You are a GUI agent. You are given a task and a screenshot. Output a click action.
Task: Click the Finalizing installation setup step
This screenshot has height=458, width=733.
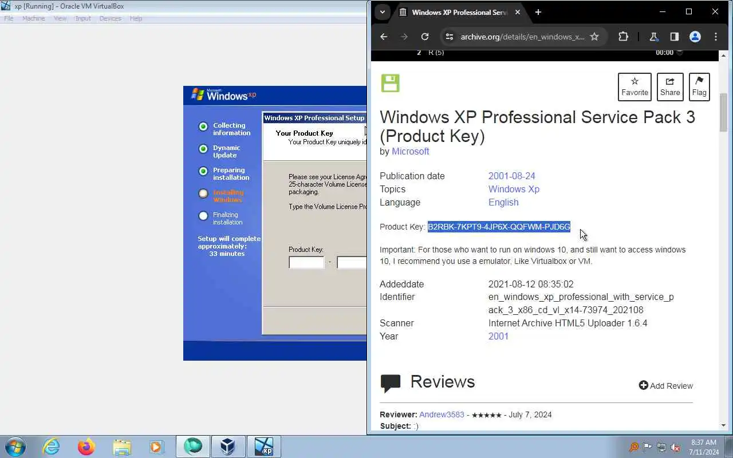220,218
